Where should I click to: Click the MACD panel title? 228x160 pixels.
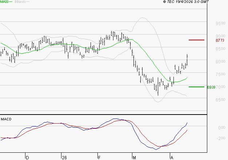click(x=6, y=119)
